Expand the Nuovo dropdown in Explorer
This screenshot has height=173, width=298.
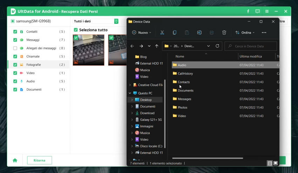(141, 33)
